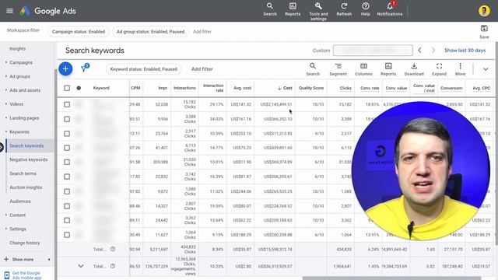Expand Ads and assets section
The width and height of the screenshot is (498, 280).
6,90
